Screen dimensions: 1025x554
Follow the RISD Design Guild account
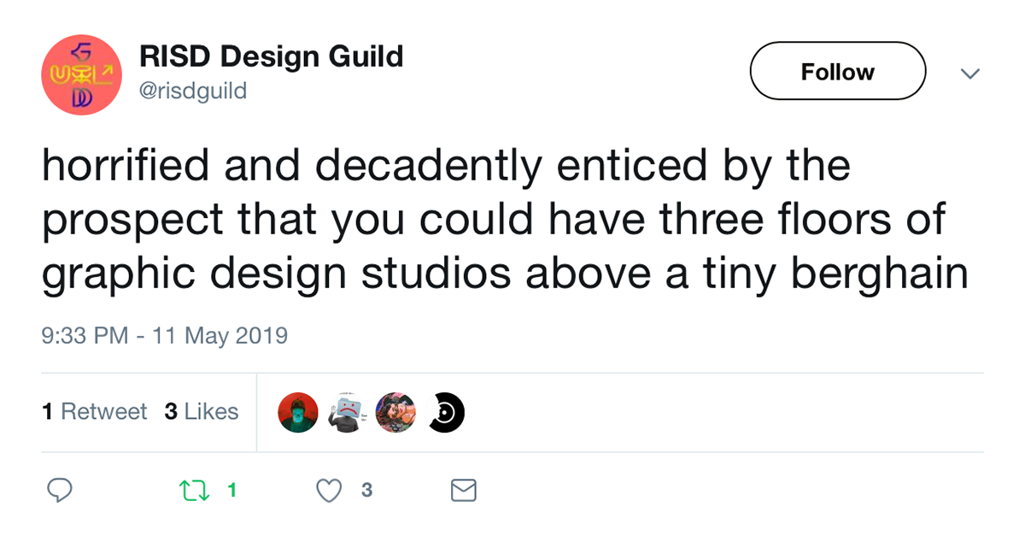point(838,72)
